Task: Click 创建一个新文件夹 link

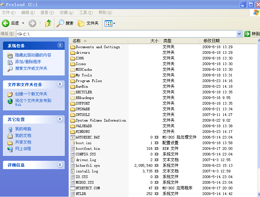Action: pos(31,94)
